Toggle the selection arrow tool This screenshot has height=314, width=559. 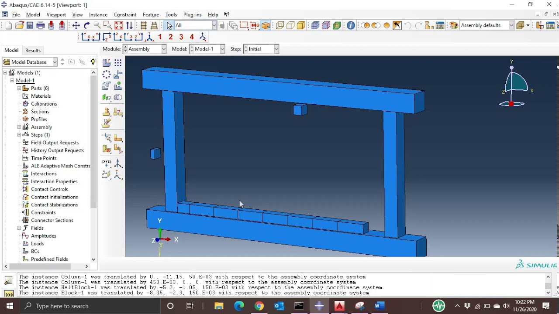click(169, 26)
